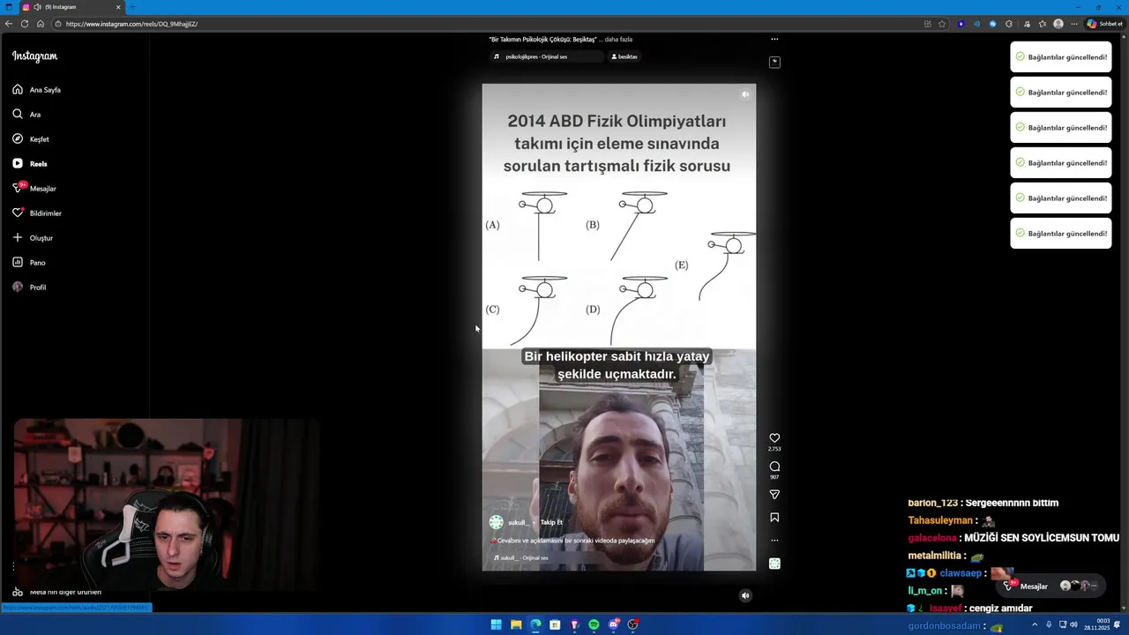
Task: Open browser favorites list
Action: tap(1042, 24)
